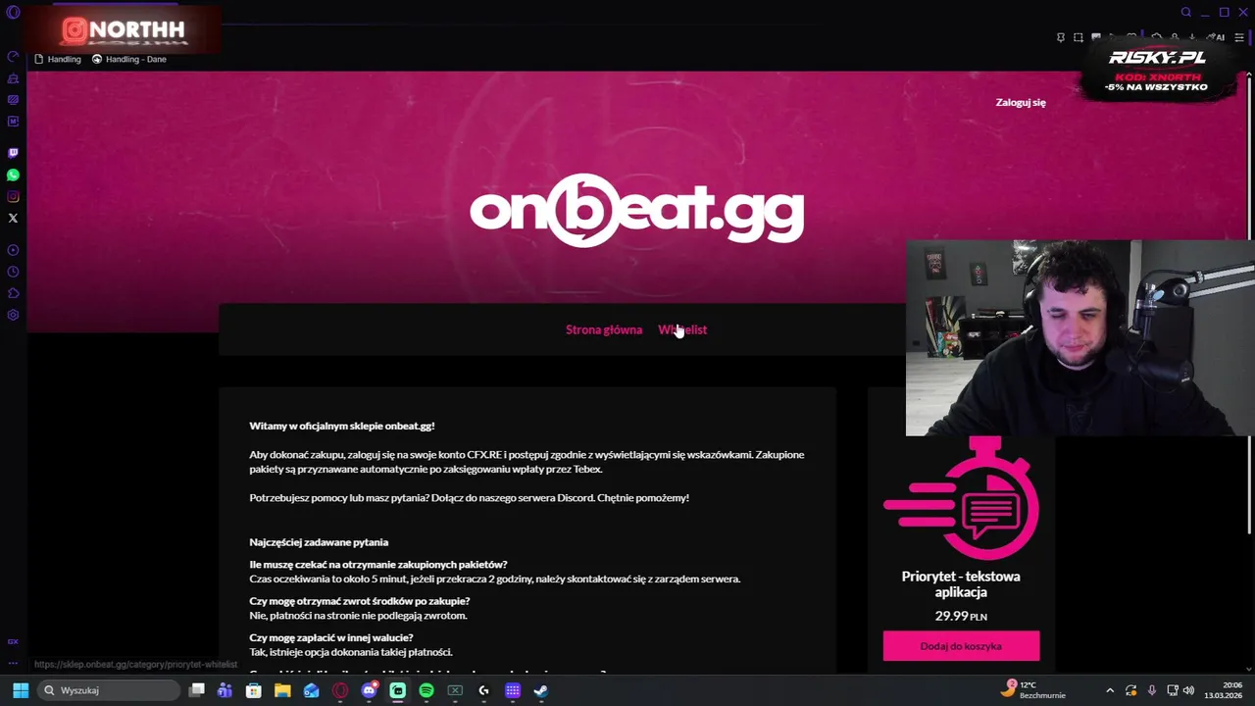Click Dodaj do koszyka button
This screenshot has height=706, width=1255.
click(x=961, y=646)
